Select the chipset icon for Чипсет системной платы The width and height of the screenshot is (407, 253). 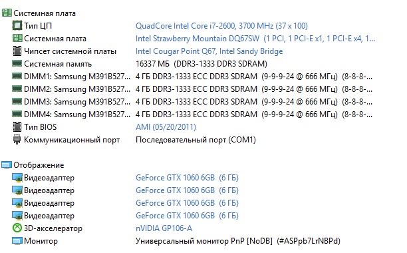[x=17, y=51]
